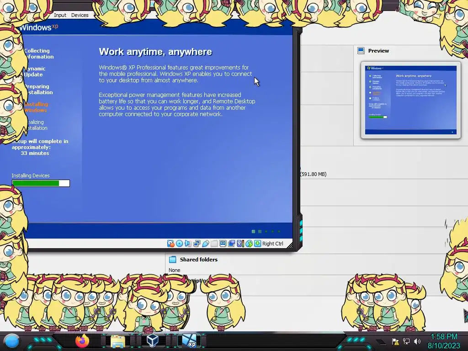The width and height of the screenshot is (468, 351).
Task: Click the Installing Devices progress bar
Action: pyautogui.click(x=41, y=183)
